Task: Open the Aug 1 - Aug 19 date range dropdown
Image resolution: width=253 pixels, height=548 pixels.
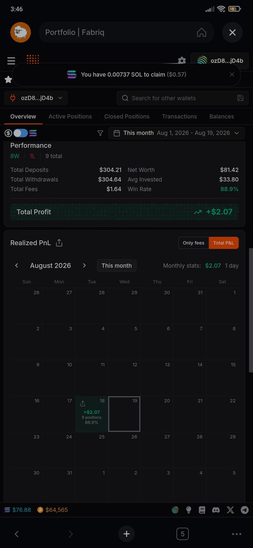Action: click(176, 133)
